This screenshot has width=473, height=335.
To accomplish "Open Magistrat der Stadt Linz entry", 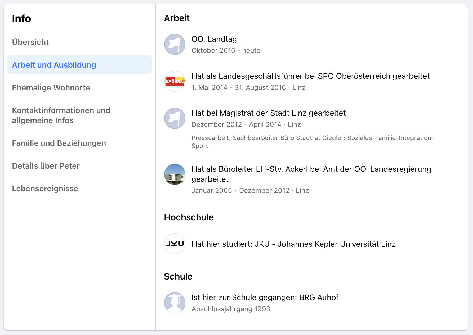I will 269,113.
